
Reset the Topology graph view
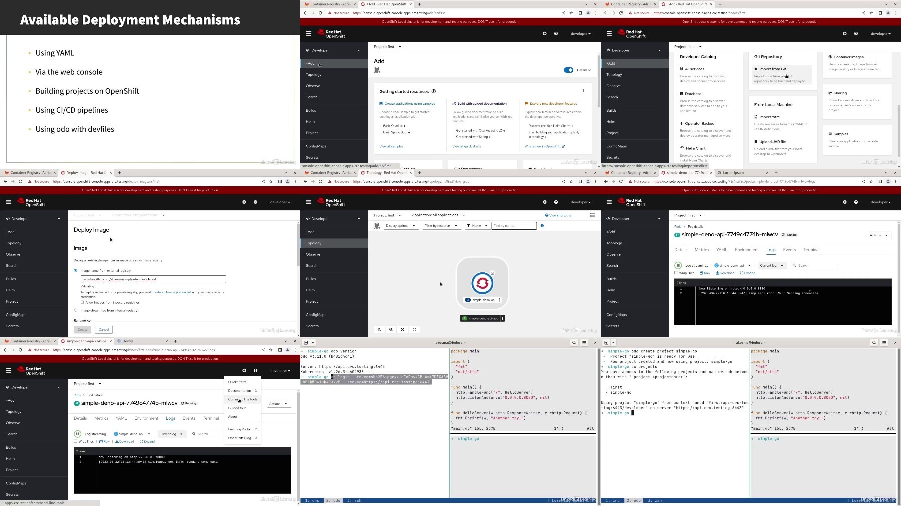point(414,330)
